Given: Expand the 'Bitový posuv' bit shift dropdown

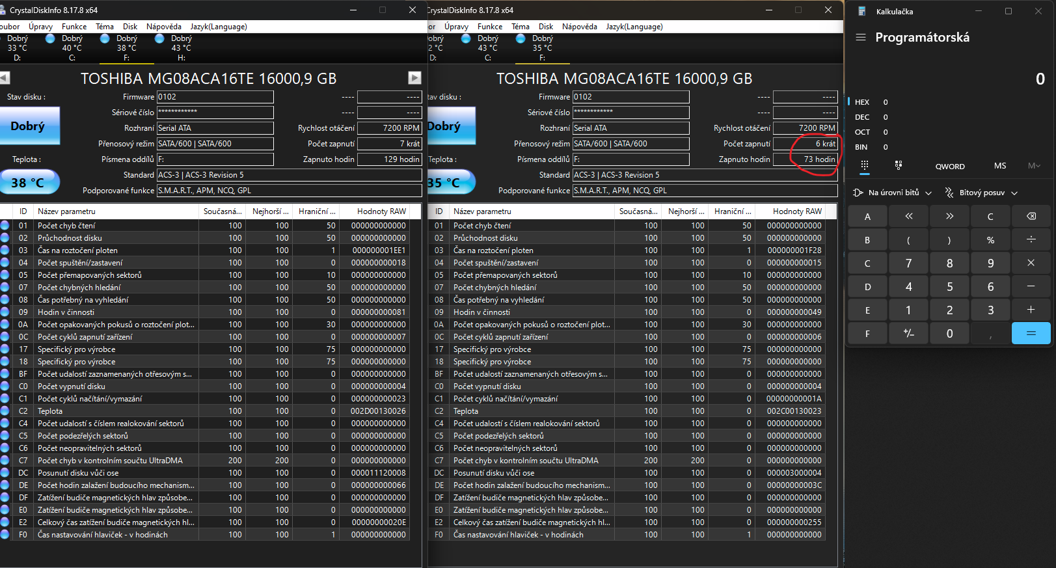Looking at the screenshot, I should (x=981, y=193).
